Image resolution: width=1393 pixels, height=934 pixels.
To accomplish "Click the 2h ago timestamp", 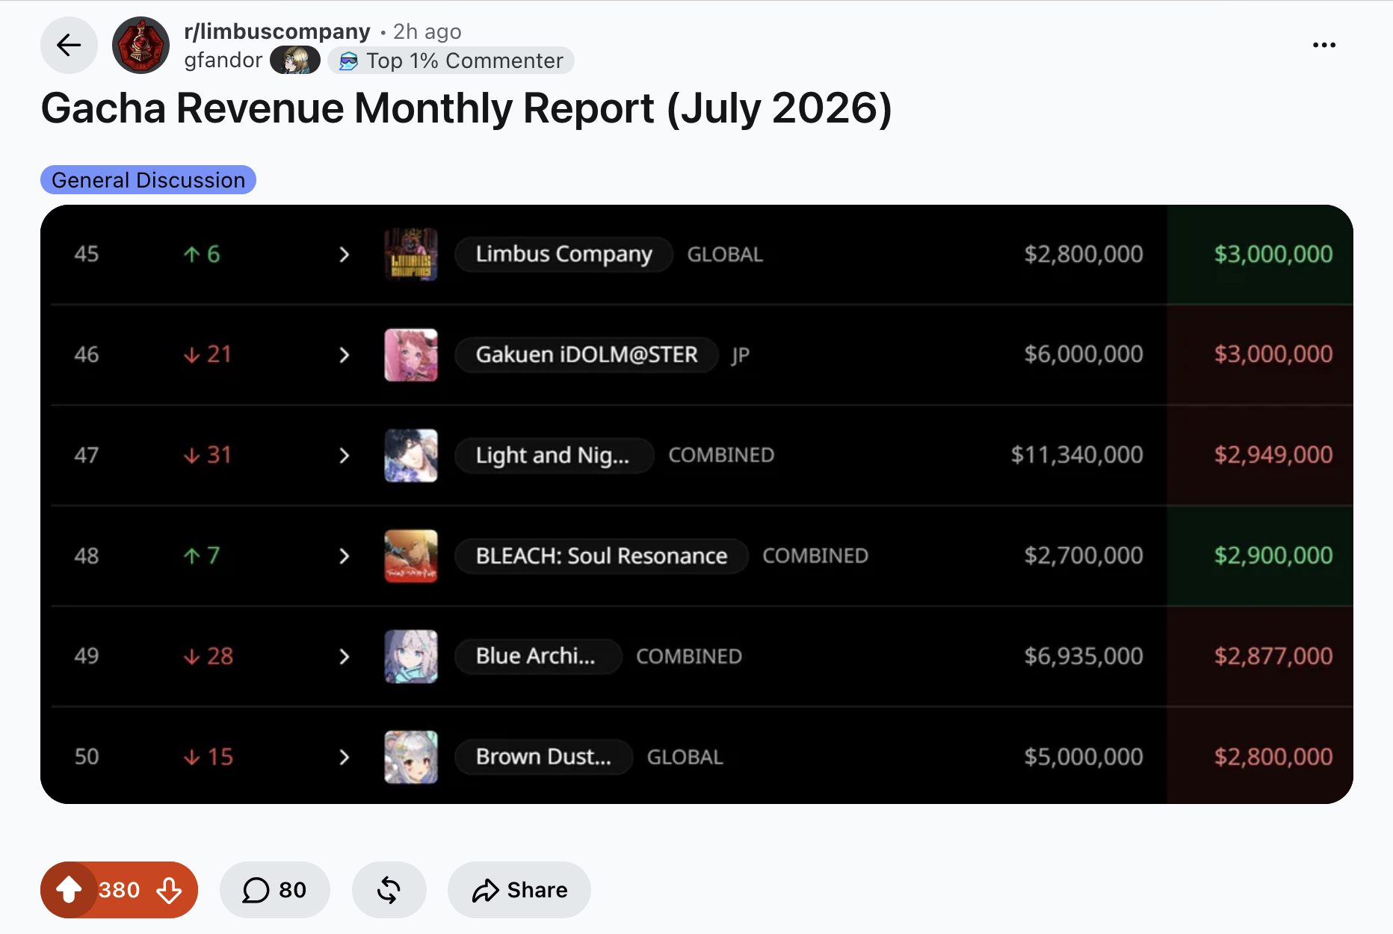I will click(427, 31).
